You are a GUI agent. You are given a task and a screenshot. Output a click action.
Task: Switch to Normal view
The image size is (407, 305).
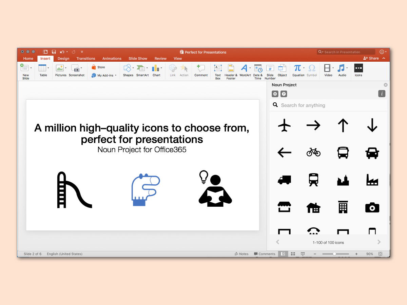coord(283,254)
